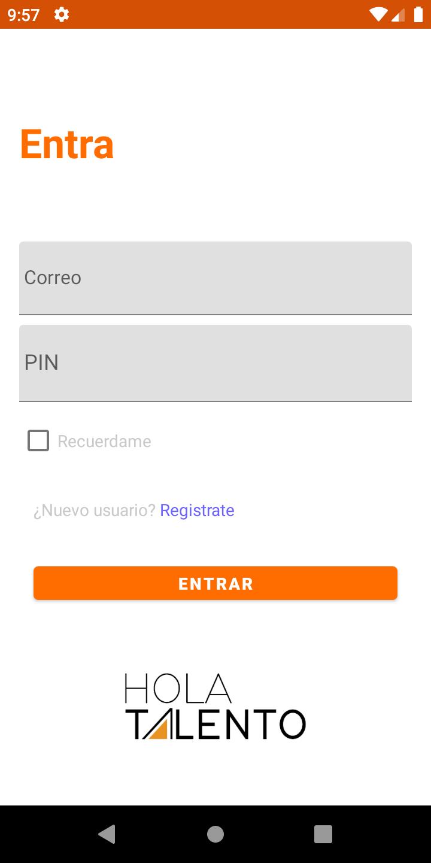Focus the Correo email field
The width and height of the screenshot is (431, 863).
pos(215,278)
